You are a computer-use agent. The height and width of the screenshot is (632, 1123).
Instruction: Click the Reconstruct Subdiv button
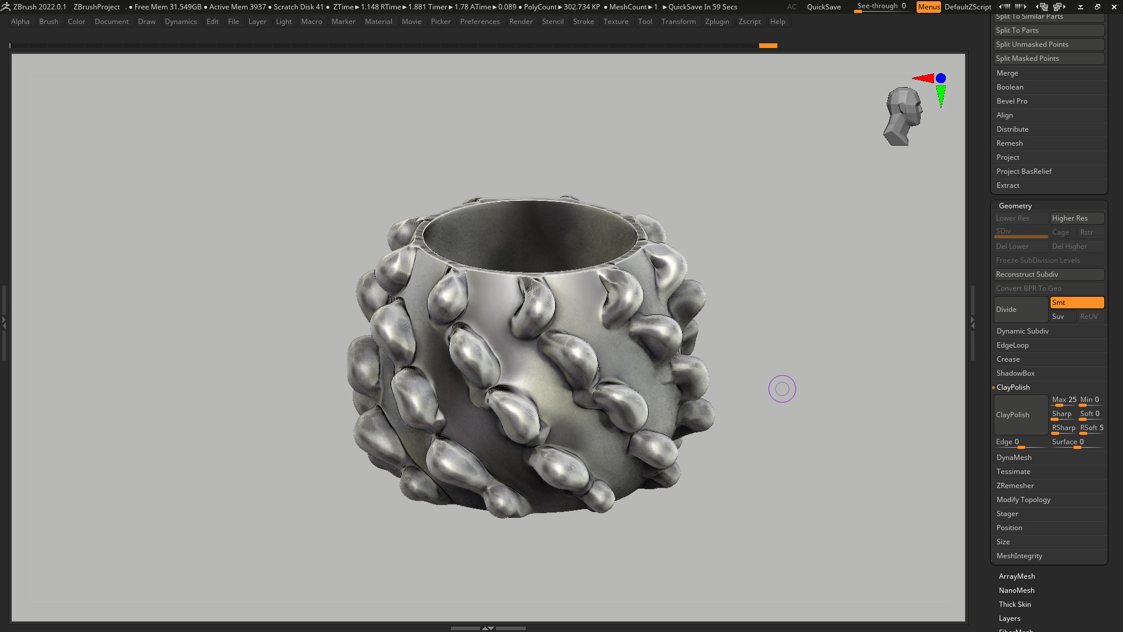click(x=1049, y=274)
